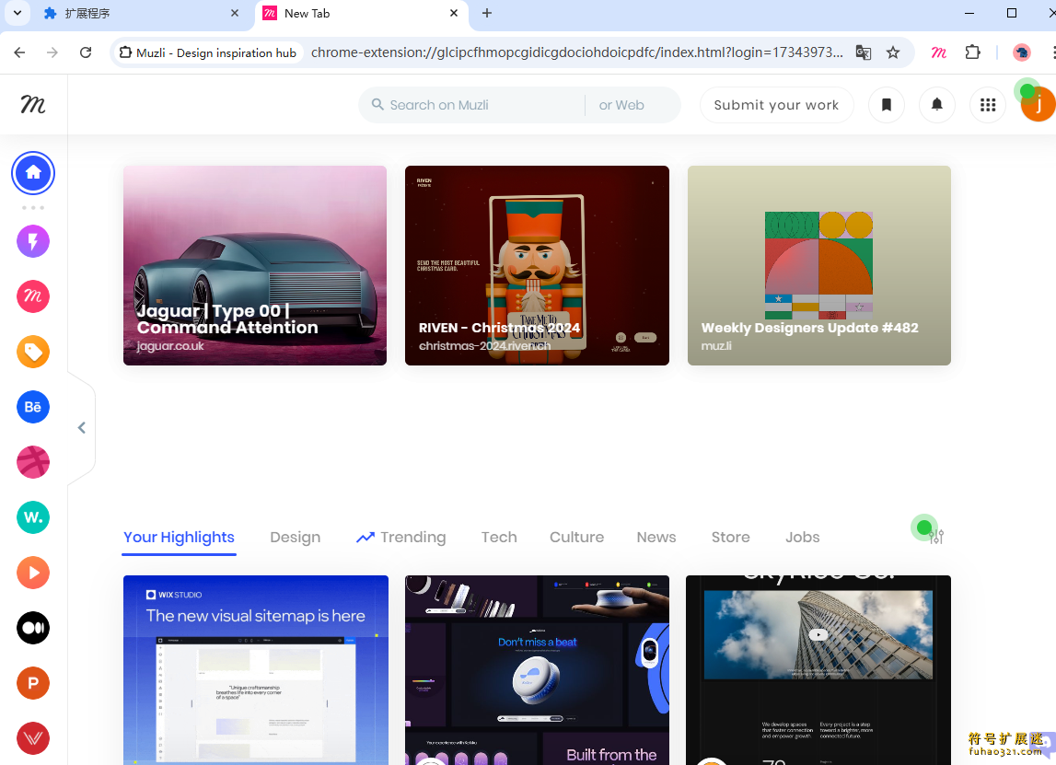The height and width of the screenshot is (765, 1056).
Task: Open the Behance sidebar source
Action: tap(33, 407)
